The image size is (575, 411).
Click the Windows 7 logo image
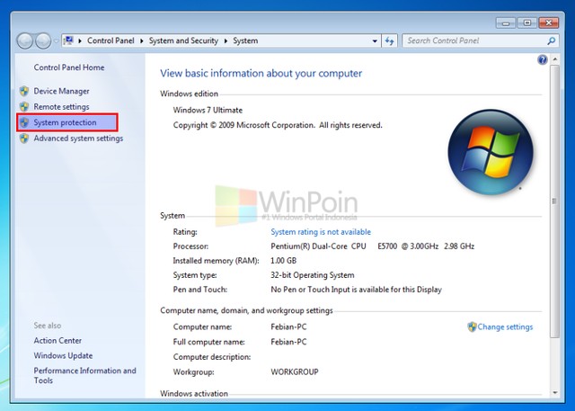click(x=491, y=152)
